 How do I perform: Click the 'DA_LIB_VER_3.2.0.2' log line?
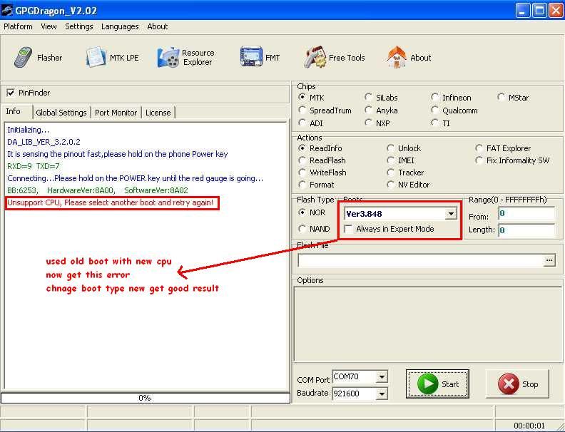(x=44, y=142)
